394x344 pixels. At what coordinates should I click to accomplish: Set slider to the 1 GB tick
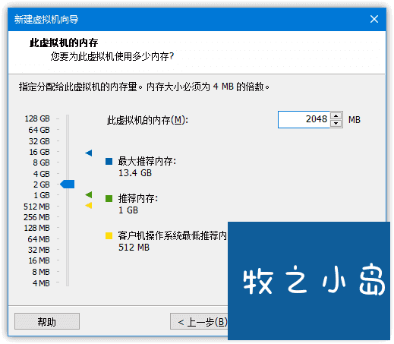(x=68, y=195)
